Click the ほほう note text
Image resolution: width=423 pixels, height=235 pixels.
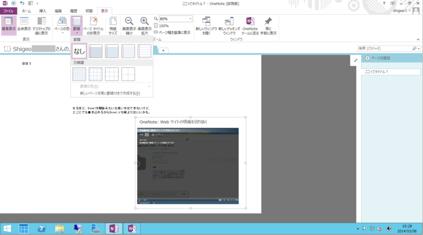click(x=27, y=64)
